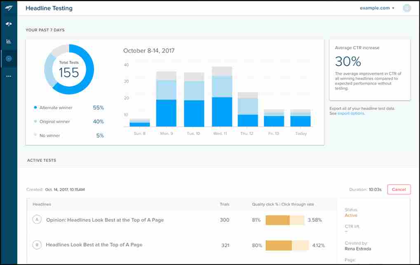Cancel the running headline test
The width and height of the screenshot is (420, 265).
point(398,189)
